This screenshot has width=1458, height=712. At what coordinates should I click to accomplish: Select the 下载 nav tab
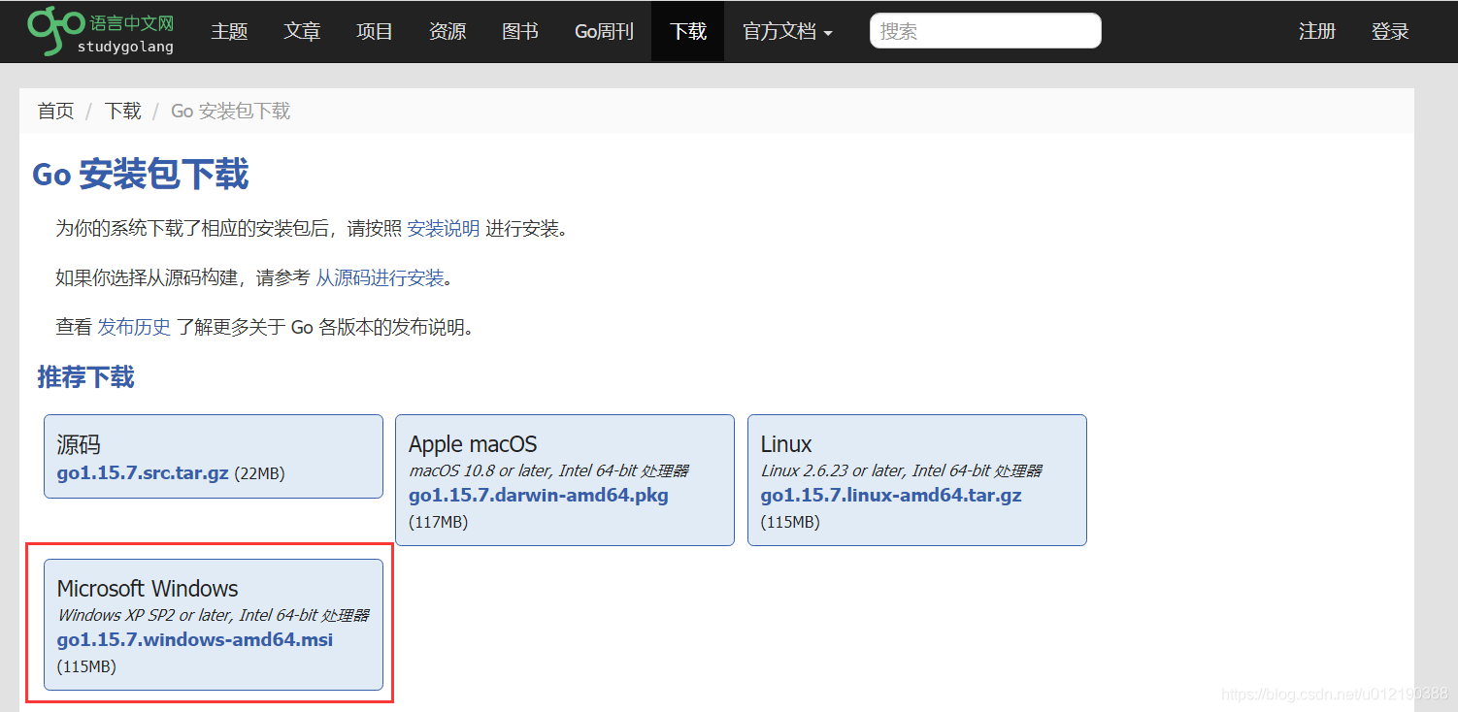coord(687,31)
